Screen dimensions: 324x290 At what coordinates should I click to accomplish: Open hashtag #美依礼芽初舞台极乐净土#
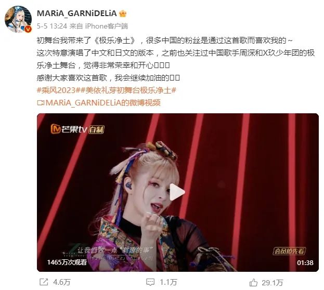pyautogui.click(x=128, y=90)
